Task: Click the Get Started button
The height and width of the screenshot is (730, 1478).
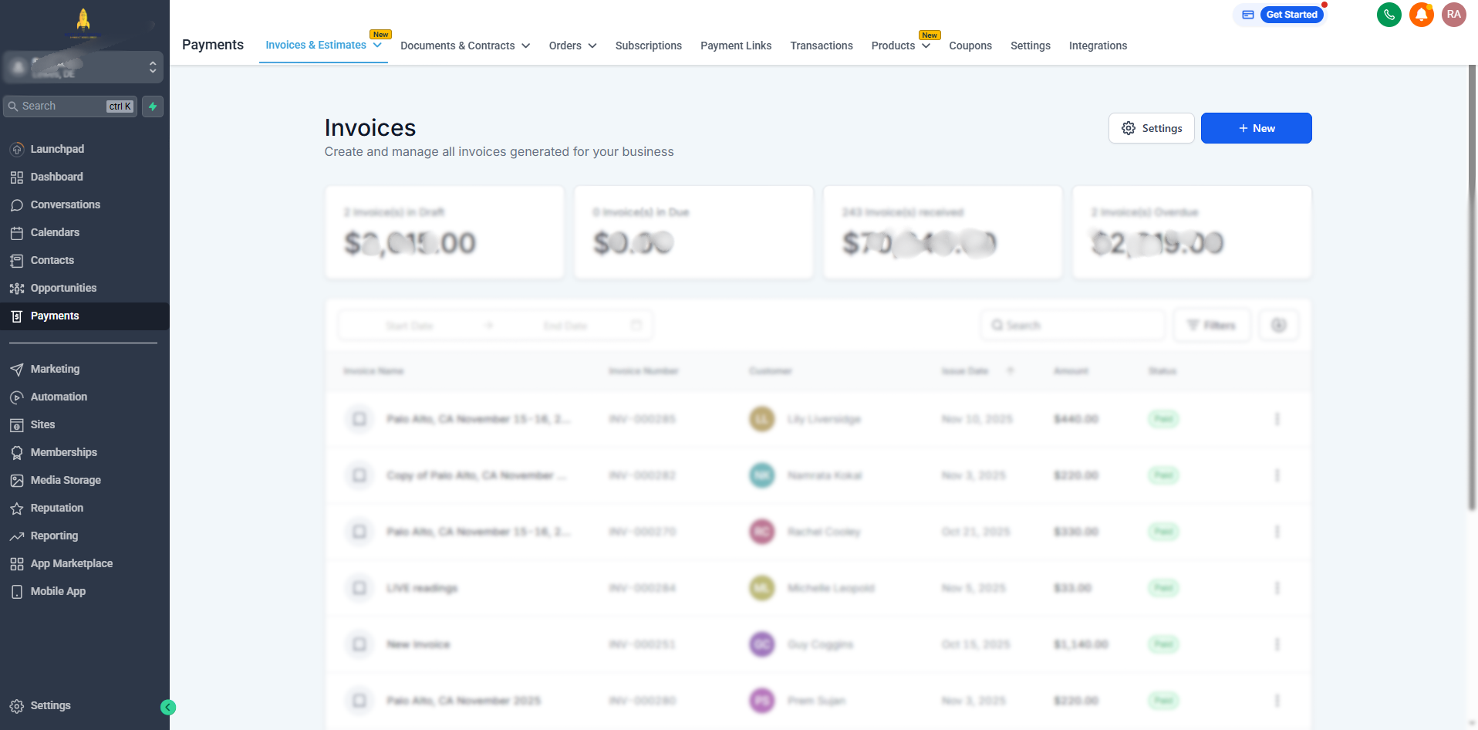Action: coord(1291,15)
